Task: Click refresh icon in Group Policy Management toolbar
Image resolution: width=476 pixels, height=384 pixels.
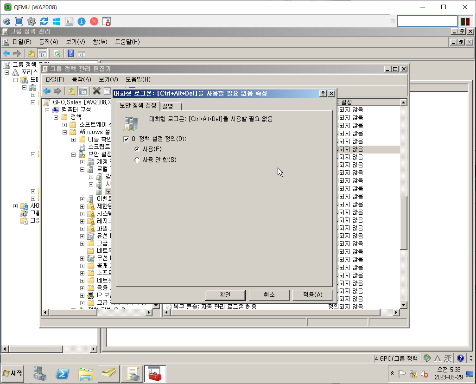Action: coord(57,54)
